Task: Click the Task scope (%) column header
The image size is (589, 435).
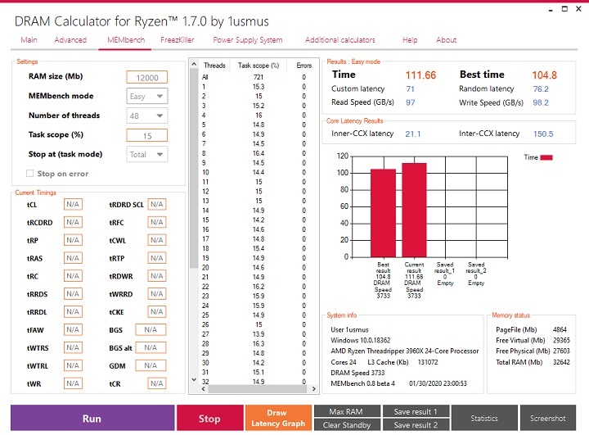Action: tap(259, 66)
